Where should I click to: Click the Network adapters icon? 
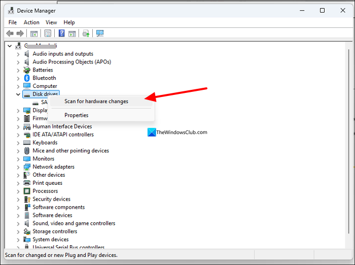point(27,167)
